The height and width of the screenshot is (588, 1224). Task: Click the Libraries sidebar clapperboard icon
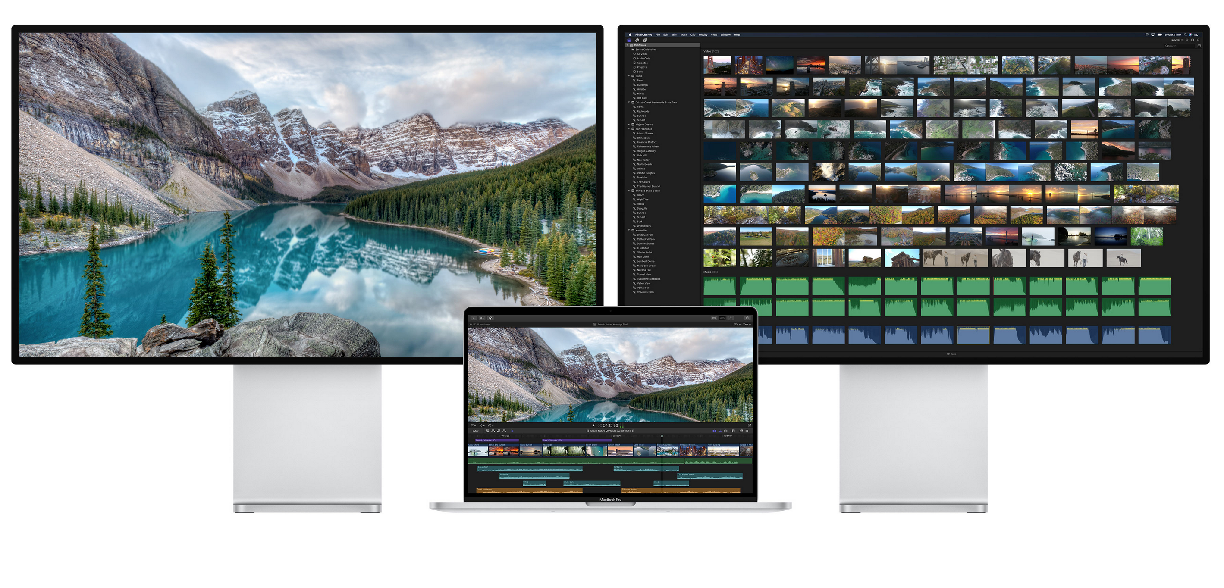(x=629, y=41)
